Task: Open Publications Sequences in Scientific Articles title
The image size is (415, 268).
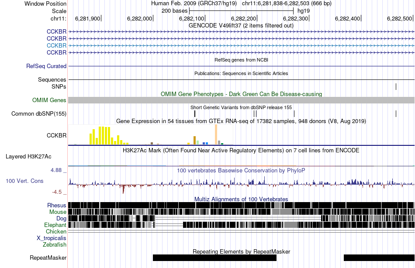Action: click(x=241, y=74)
